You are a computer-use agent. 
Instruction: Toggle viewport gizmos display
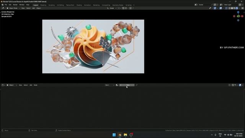215,8
